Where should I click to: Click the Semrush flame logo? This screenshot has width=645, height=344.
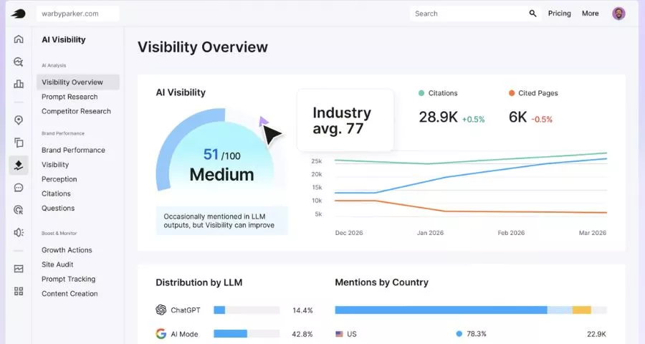click(x=18, y=14)
